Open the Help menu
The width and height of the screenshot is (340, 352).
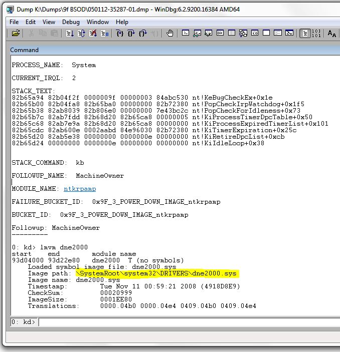click(x=122, y=22)
